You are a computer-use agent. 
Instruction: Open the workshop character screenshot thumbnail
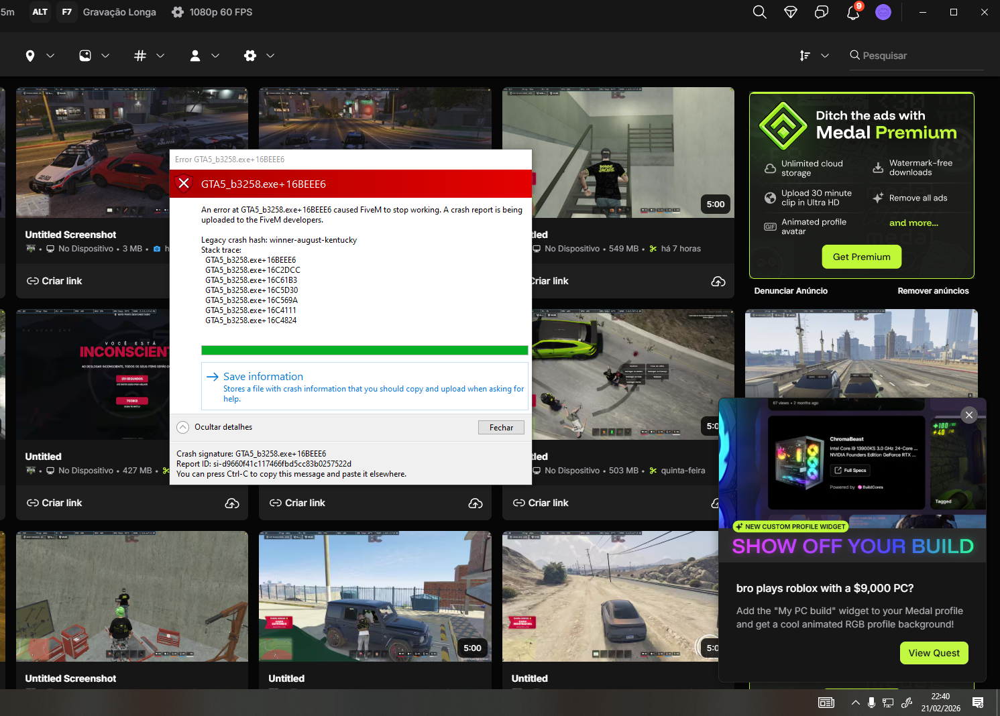[x=132, y=597]
